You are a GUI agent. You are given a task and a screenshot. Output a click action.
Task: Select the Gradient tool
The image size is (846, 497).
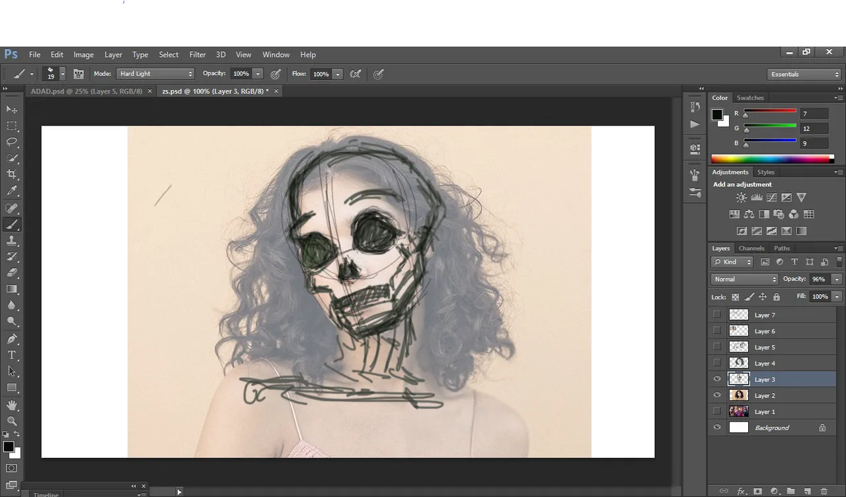[x=12, y=289]
